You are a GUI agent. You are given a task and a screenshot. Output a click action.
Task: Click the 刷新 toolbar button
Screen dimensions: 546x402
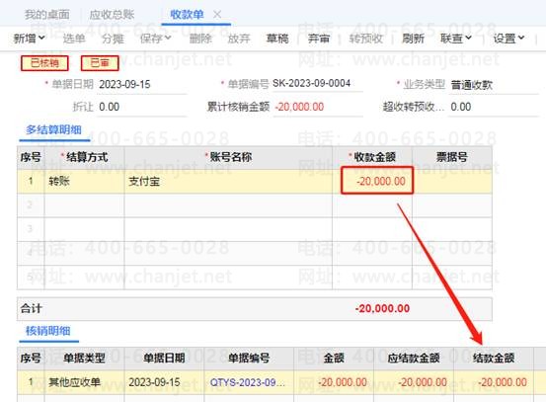tap(413, 38)
